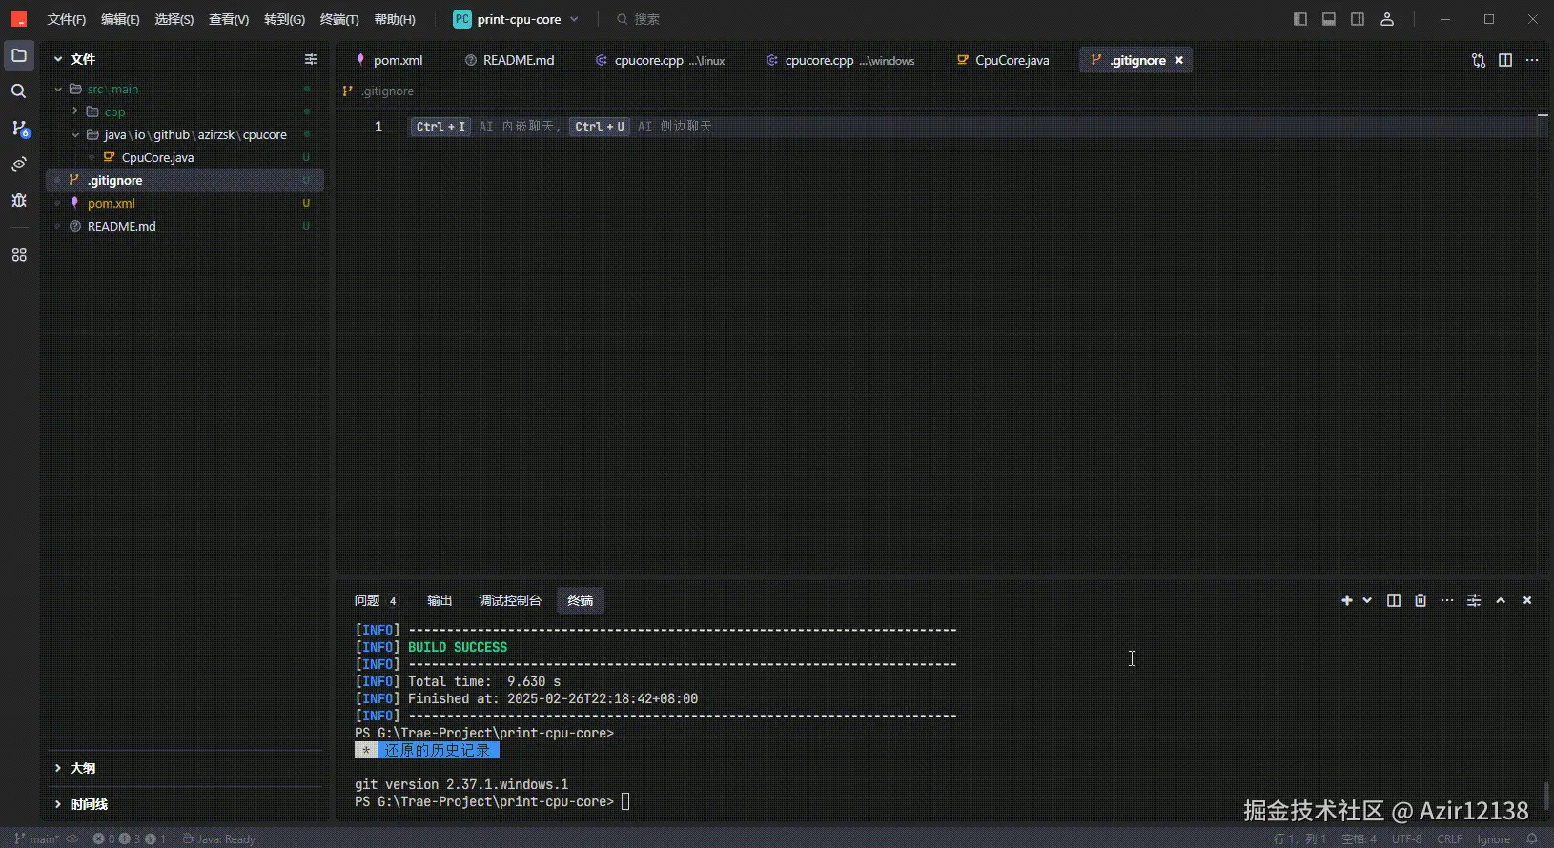
Task: Open the 转到(G) menu
Action: pyautogui.click(x=284, y=19)
